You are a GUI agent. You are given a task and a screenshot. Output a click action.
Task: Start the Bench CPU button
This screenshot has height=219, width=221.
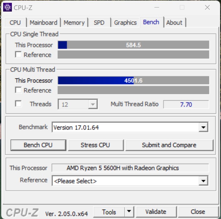[38, 145]
